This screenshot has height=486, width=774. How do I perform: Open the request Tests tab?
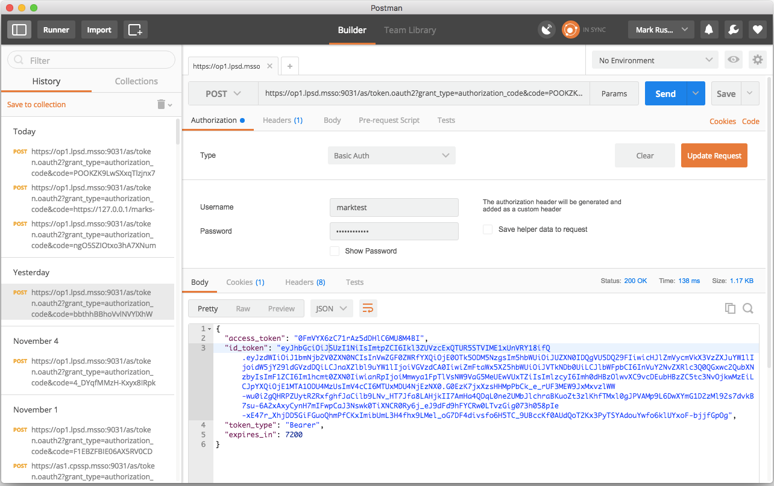point(446,120)
